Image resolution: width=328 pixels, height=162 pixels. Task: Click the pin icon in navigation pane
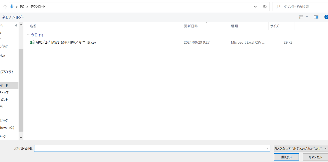(16, 25)
